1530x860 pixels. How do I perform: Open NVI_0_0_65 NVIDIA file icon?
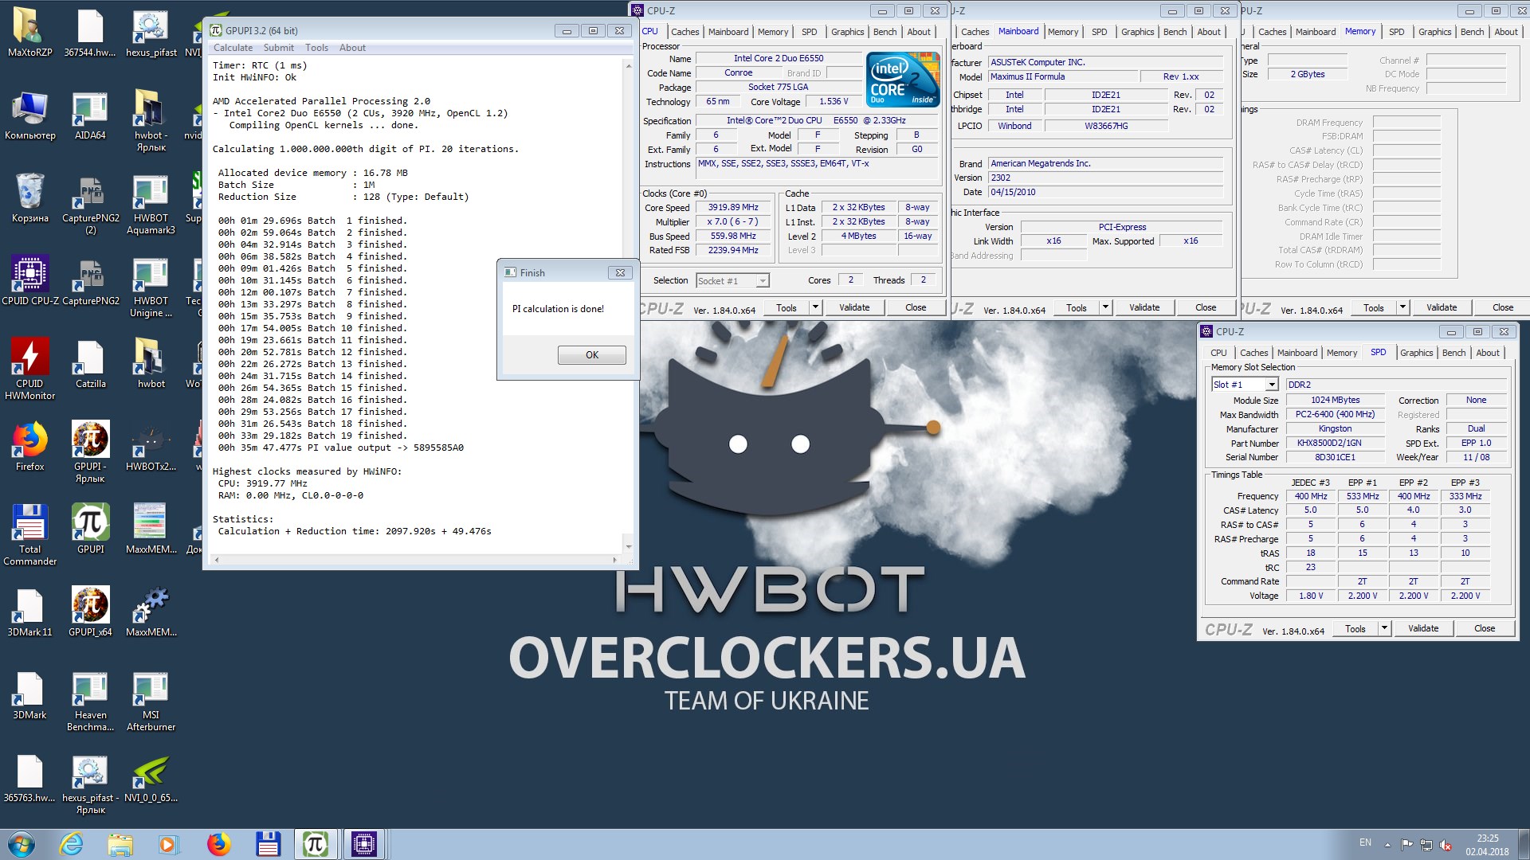[x=151, y=777]
